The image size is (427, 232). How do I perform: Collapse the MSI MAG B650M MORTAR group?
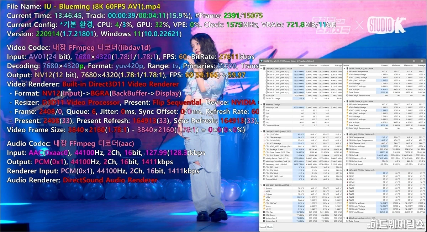[261, 185]
